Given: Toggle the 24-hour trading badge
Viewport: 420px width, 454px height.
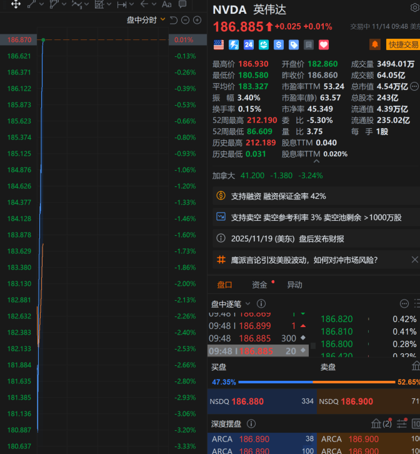Looking at the screenshot, I should [249, 44].
